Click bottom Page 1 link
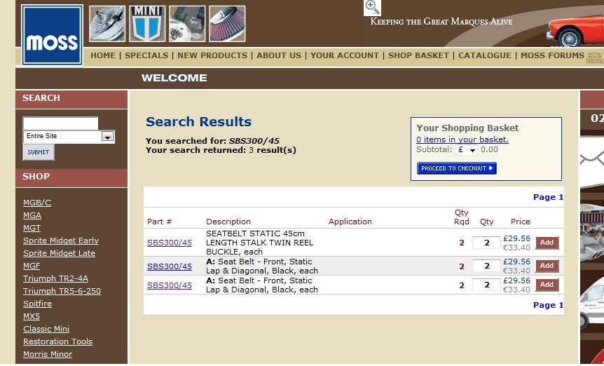604x366 pixels. 548,305
